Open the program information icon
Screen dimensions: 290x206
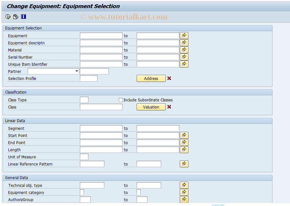23,17
